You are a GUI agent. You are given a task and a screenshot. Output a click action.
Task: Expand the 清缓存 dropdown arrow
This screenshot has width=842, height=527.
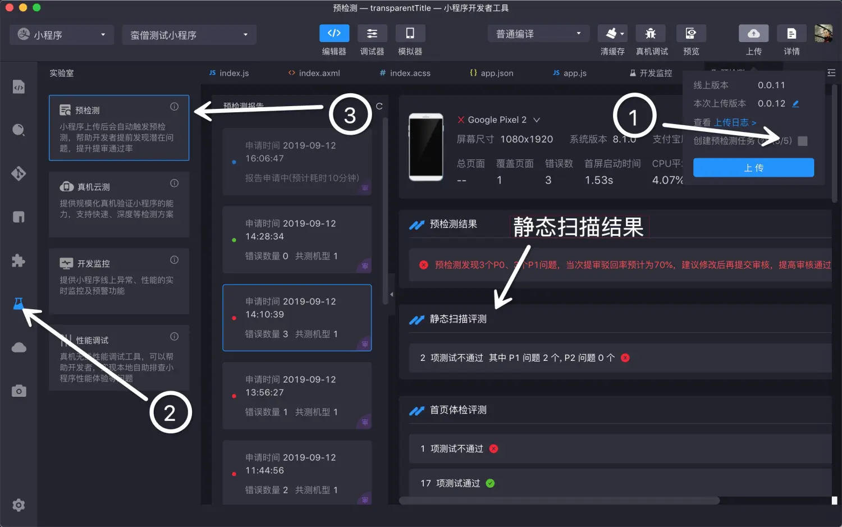622,34
